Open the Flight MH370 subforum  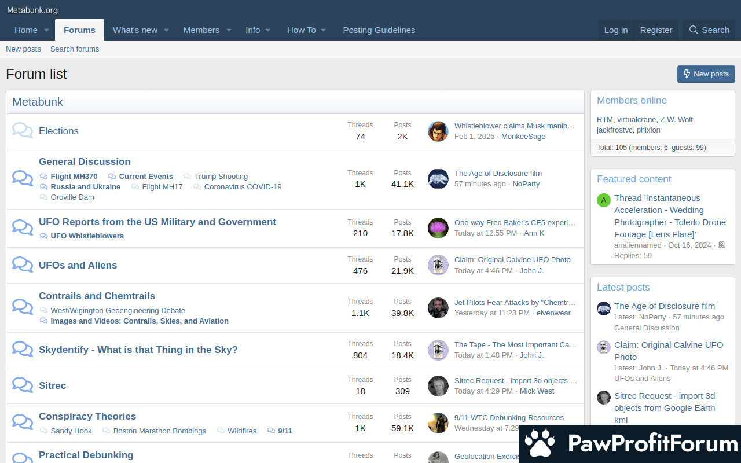point(74,177)
